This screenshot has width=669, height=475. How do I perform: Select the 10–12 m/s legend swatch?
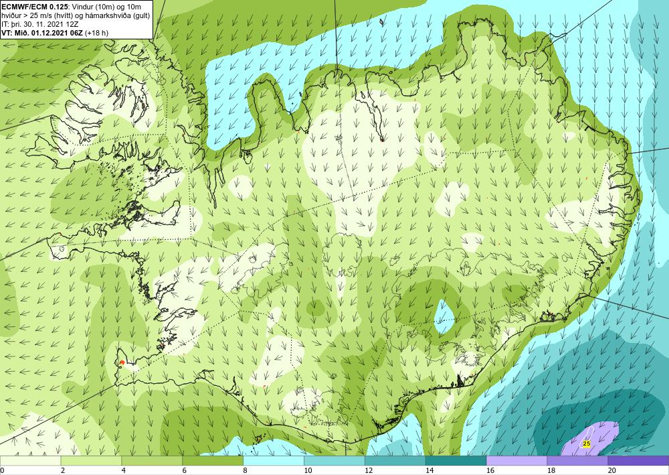pyautogui.click(x=334, y=461)
